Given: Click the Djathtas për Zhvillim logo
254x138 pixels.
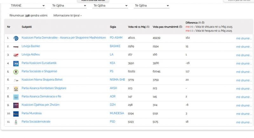Looking at the screenshot, I should point(16,105).
